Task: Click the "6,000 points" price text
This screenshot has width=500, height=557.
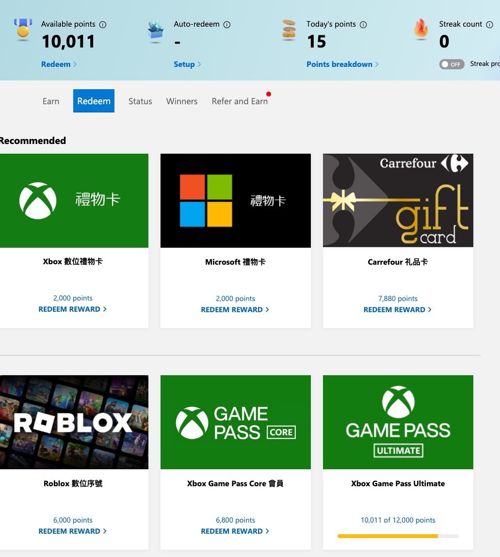Action: click(73, 520)
